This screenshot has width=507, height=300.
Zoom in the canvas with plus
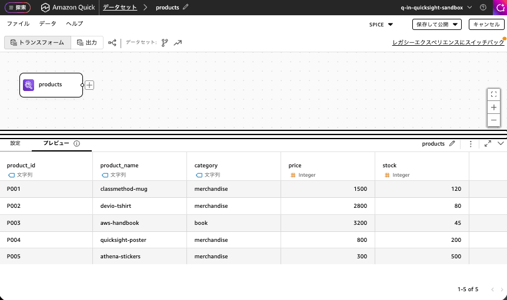[x=493, y=107]
